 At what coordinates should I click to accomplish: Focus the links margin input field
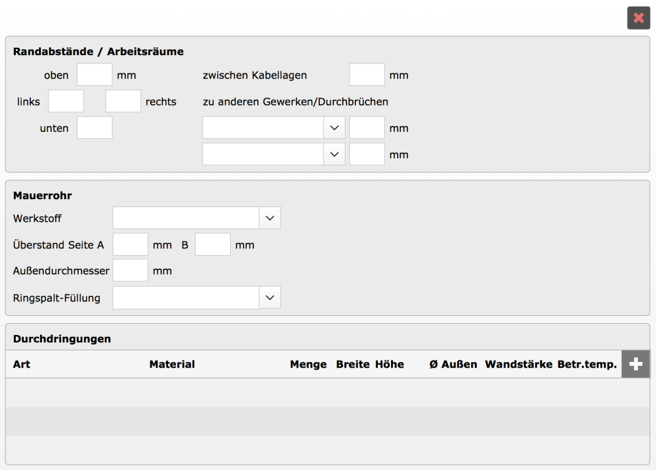pos(66,101)
